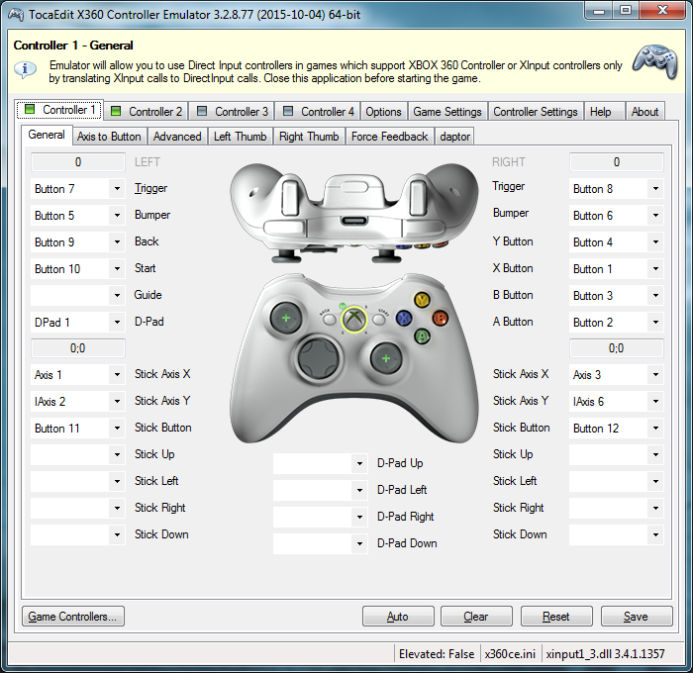Screen dimensions: 693x673
Task: Open the right Stick Axis X dropdown
Action: [655, 375]
